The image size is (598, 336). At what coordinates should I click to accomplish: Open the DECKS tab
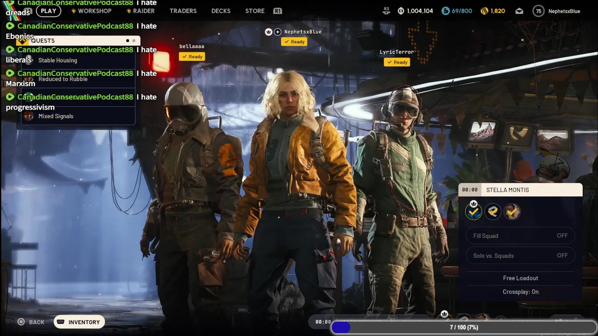(221, 11)
